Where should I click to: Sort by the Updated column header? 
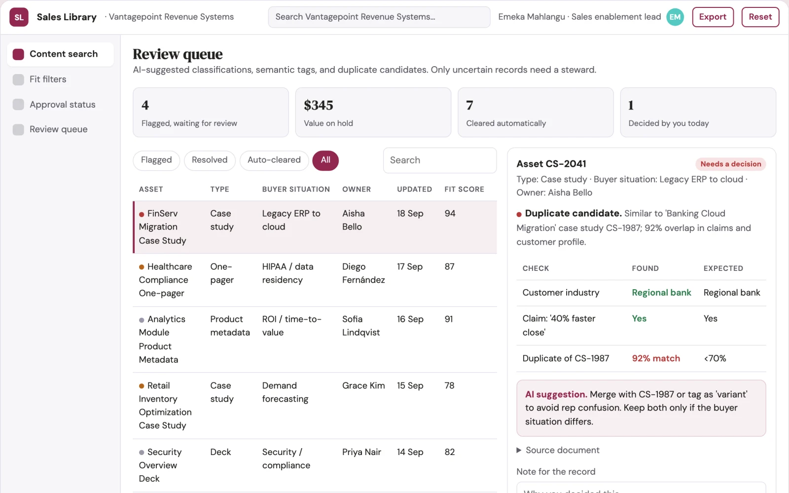click(414, 190)
